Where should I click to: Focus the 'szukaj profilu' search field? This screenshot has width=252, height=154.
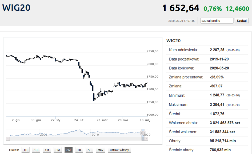217,21
